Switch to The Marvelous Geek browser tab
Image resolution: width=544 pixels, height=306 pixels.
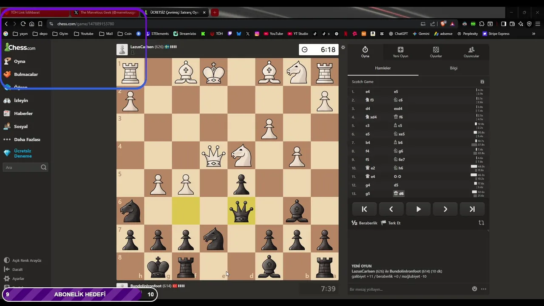coord(105,12)
